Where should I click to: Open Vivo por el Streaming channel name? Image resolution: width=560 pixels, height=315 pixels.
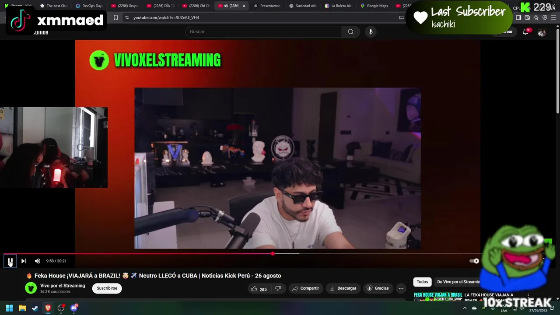point(63,286)
